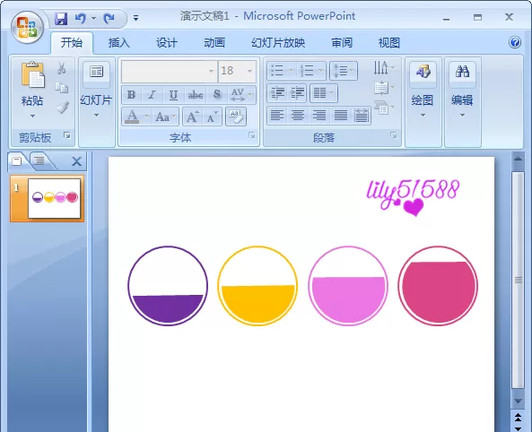Open the Office button menu
This screenshot has width=532, height=432.
[x=27, y=27]
